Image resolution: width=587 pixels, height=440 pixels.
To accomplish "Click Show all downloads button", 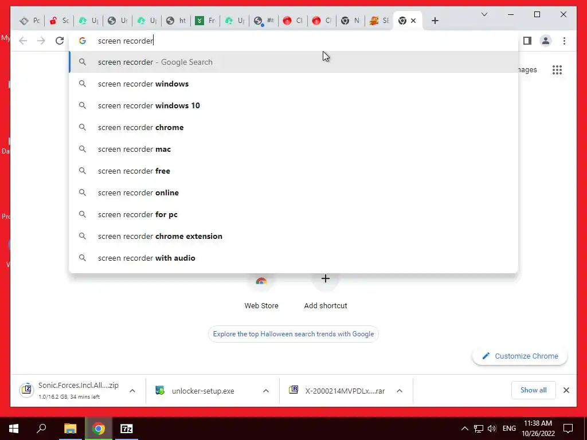I will tap(534, 390).
